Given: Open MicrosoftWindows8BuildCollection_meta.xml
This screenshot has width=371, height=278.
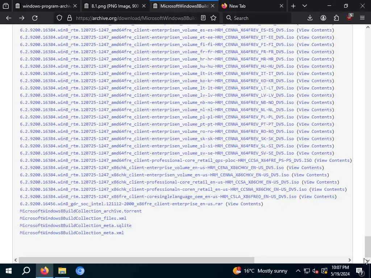Looking at the screenshot, I should tap(72, 233).
